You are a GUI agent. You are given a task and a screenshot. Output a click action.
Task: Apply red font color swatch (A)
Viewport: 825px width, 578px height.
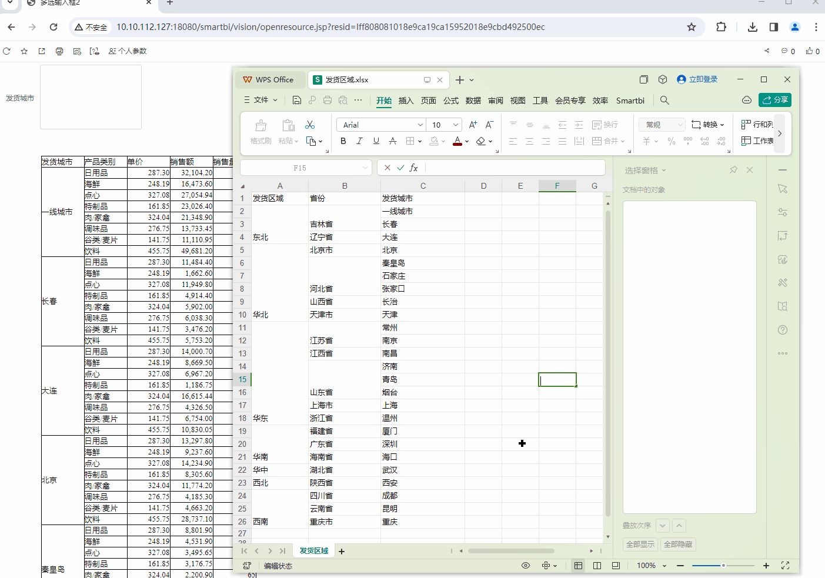pyautogui.click(x=457, y=141)
